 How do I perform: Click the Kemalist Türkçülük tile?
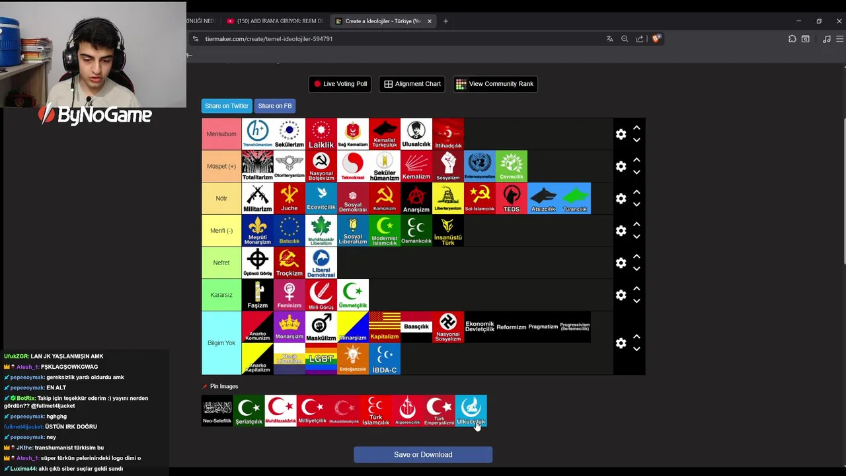coord(384,134)
